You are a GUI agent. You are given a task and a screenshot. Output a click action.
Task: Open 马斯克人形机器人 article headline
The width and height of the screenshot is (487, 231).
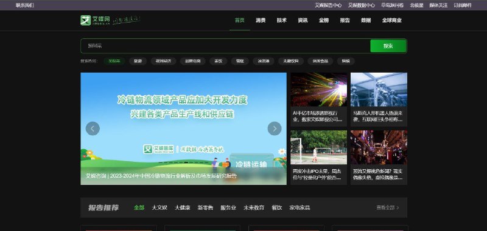point(377,116)
